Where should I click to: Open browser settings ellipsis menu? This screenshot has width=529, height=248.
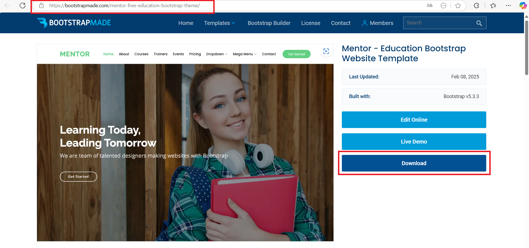508,6
